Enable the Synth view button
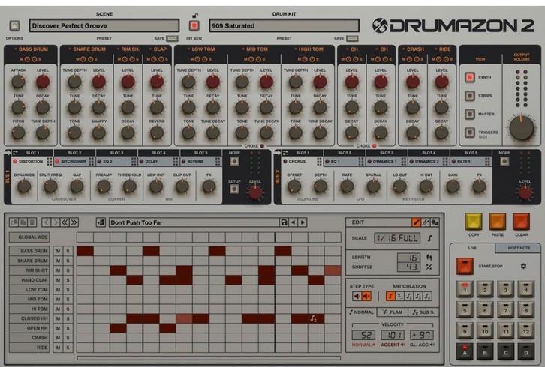The height and width of the screenshot is (367, 545). [x=470, y=77]
